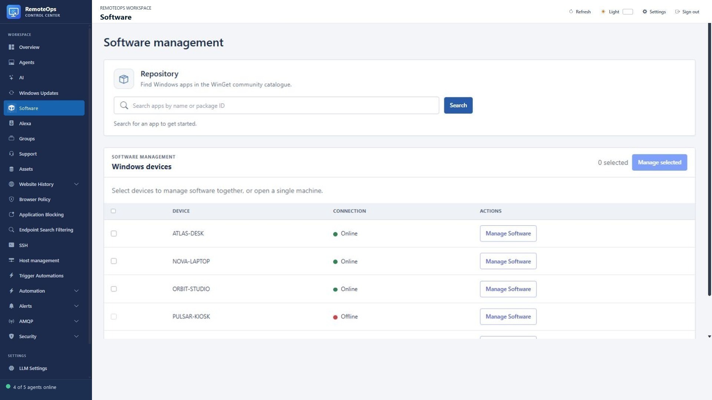Click the Host management icon

[11, 260]
